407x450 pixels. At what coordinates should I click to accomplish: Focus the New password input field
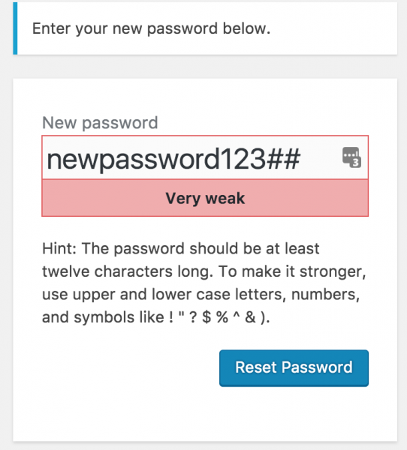(x=205, y=157)
